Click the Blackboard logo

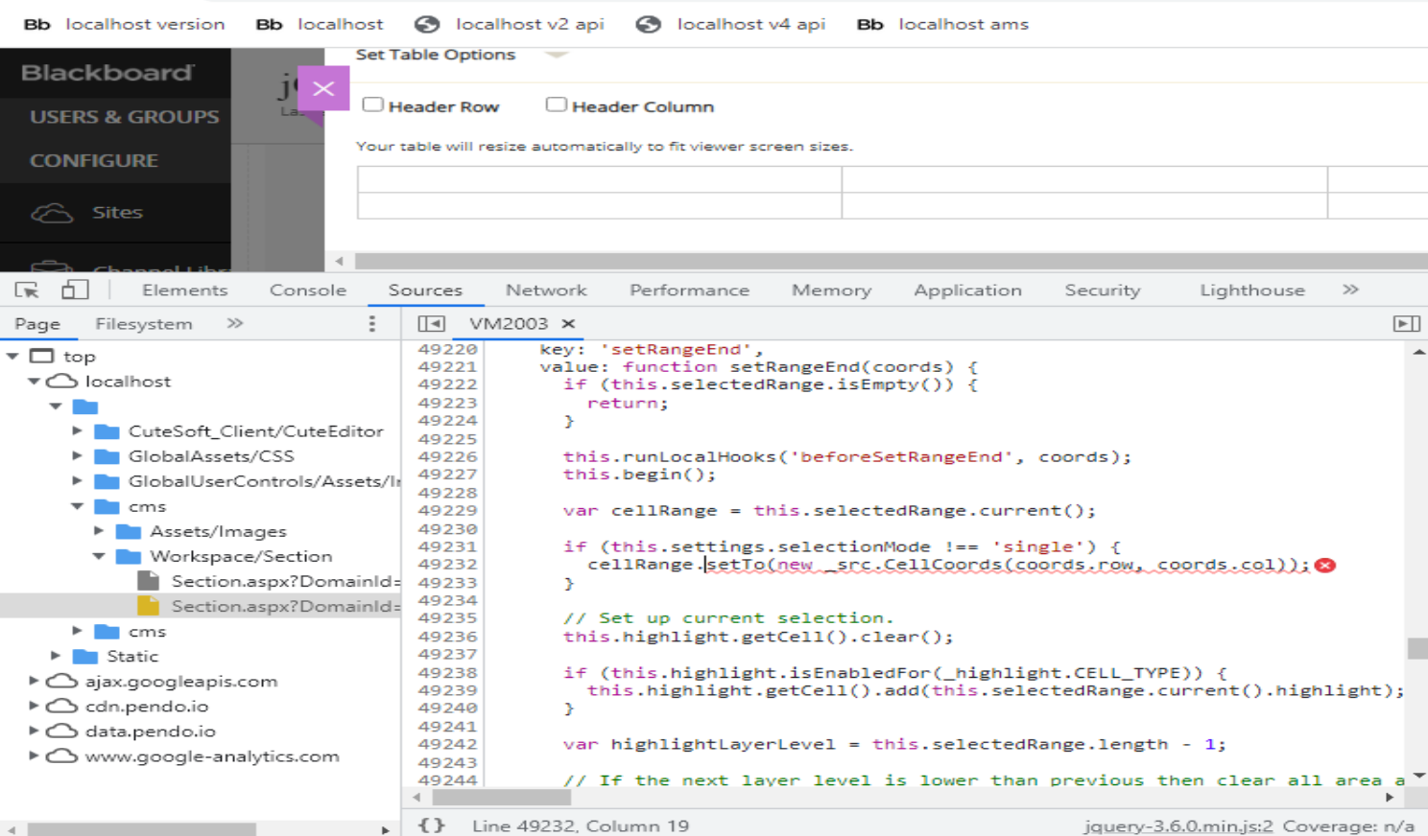pyautogui.click(x=107, y=73)
